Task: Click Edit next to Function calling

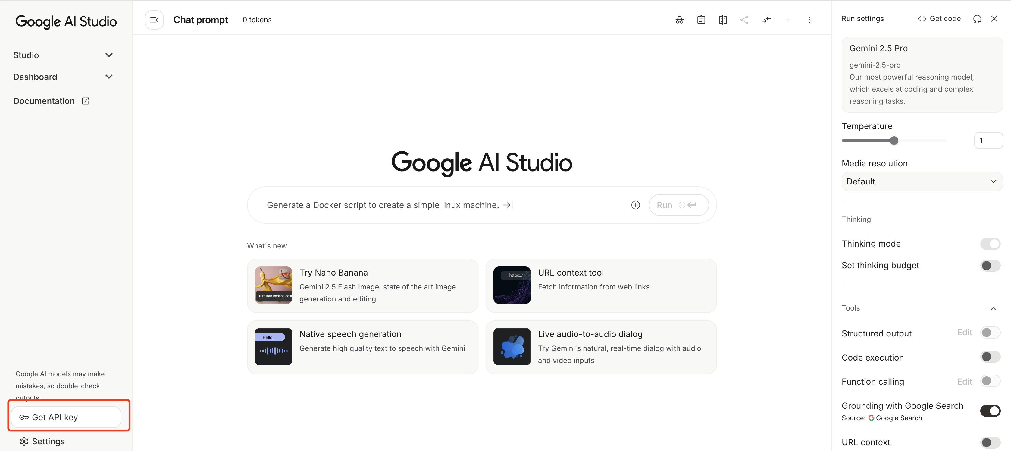Action: point(964,381)
